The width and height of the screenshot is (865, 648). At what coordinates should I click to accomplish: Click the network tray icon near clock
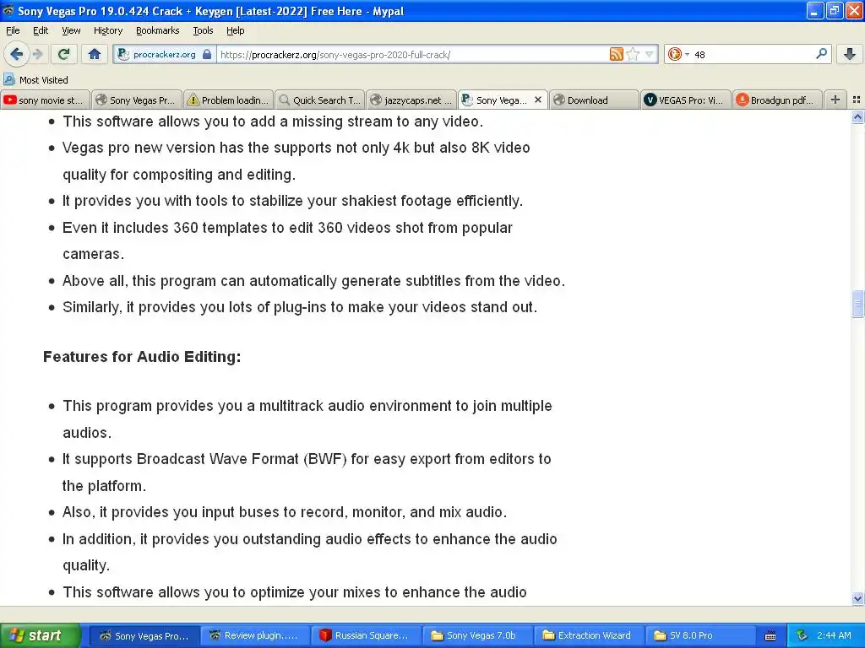(802, 635)
